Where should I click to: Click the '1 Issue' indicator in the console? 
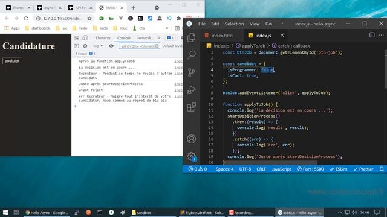(85, 54)
